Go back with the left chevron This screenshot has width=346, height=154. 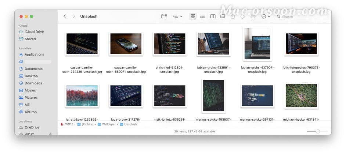tap(65, 16)
